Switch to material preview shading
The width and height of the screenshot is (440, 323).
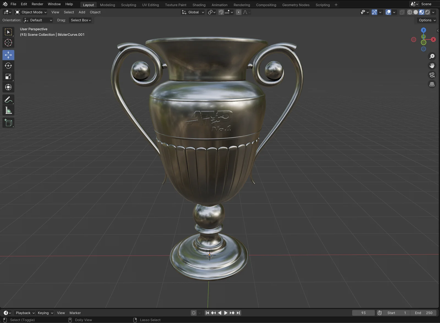pos(422,12)
